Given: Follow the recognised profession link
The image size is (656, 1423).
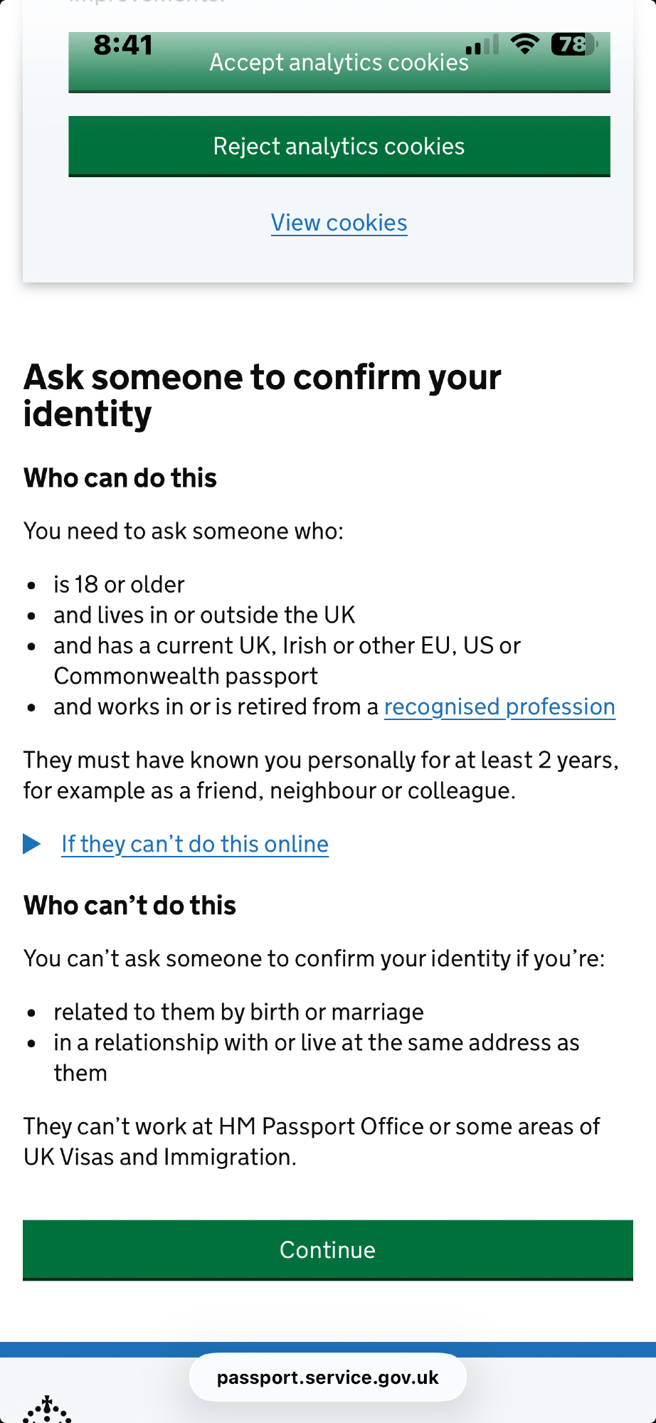Looking at the screenshot, I should (x=499, y=707).
